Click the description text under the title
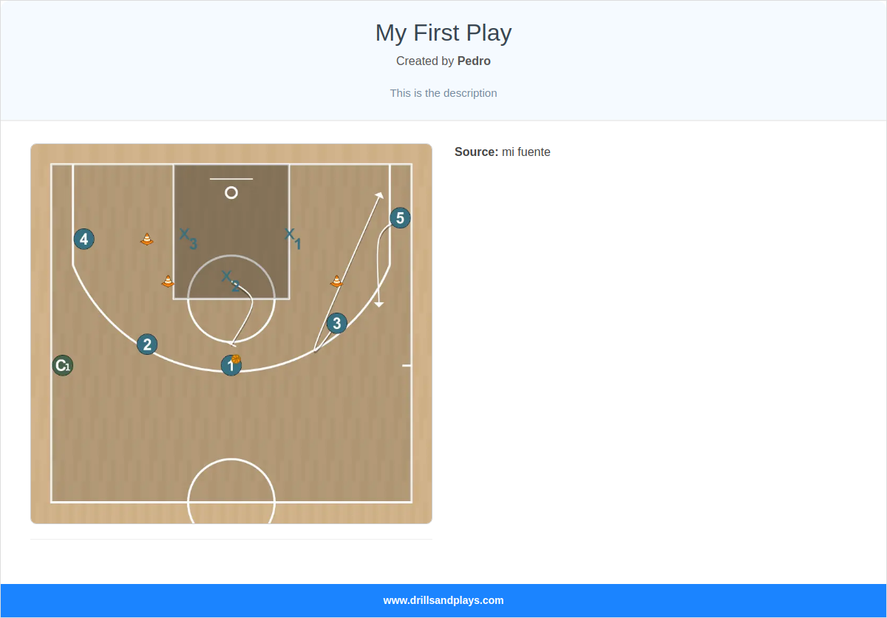 coord(443,93)
